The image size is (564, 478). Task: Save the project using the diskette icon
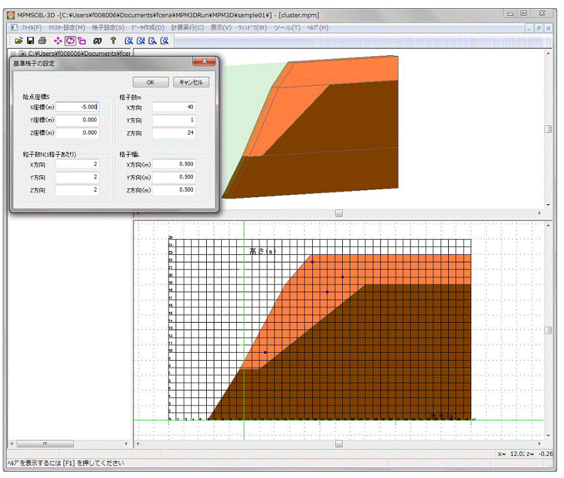pos(30,40)
